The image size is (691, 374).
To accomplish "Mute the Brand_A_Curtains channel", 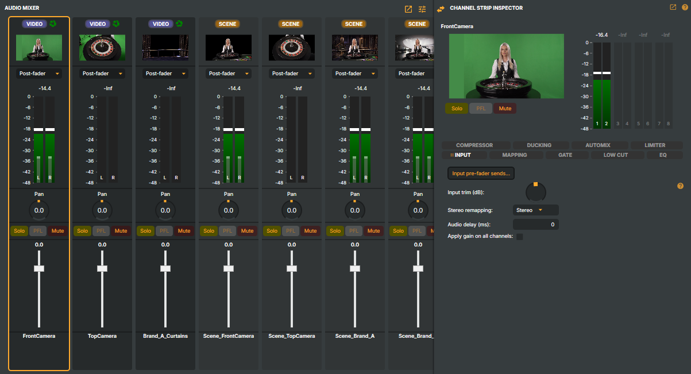I will point(184,231).
